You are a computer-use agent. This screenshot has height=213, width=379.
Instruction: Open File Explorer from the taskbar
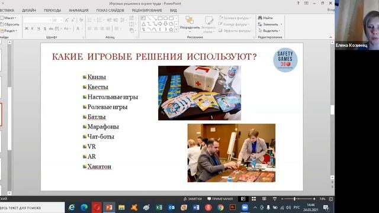[x=121, y=208]
